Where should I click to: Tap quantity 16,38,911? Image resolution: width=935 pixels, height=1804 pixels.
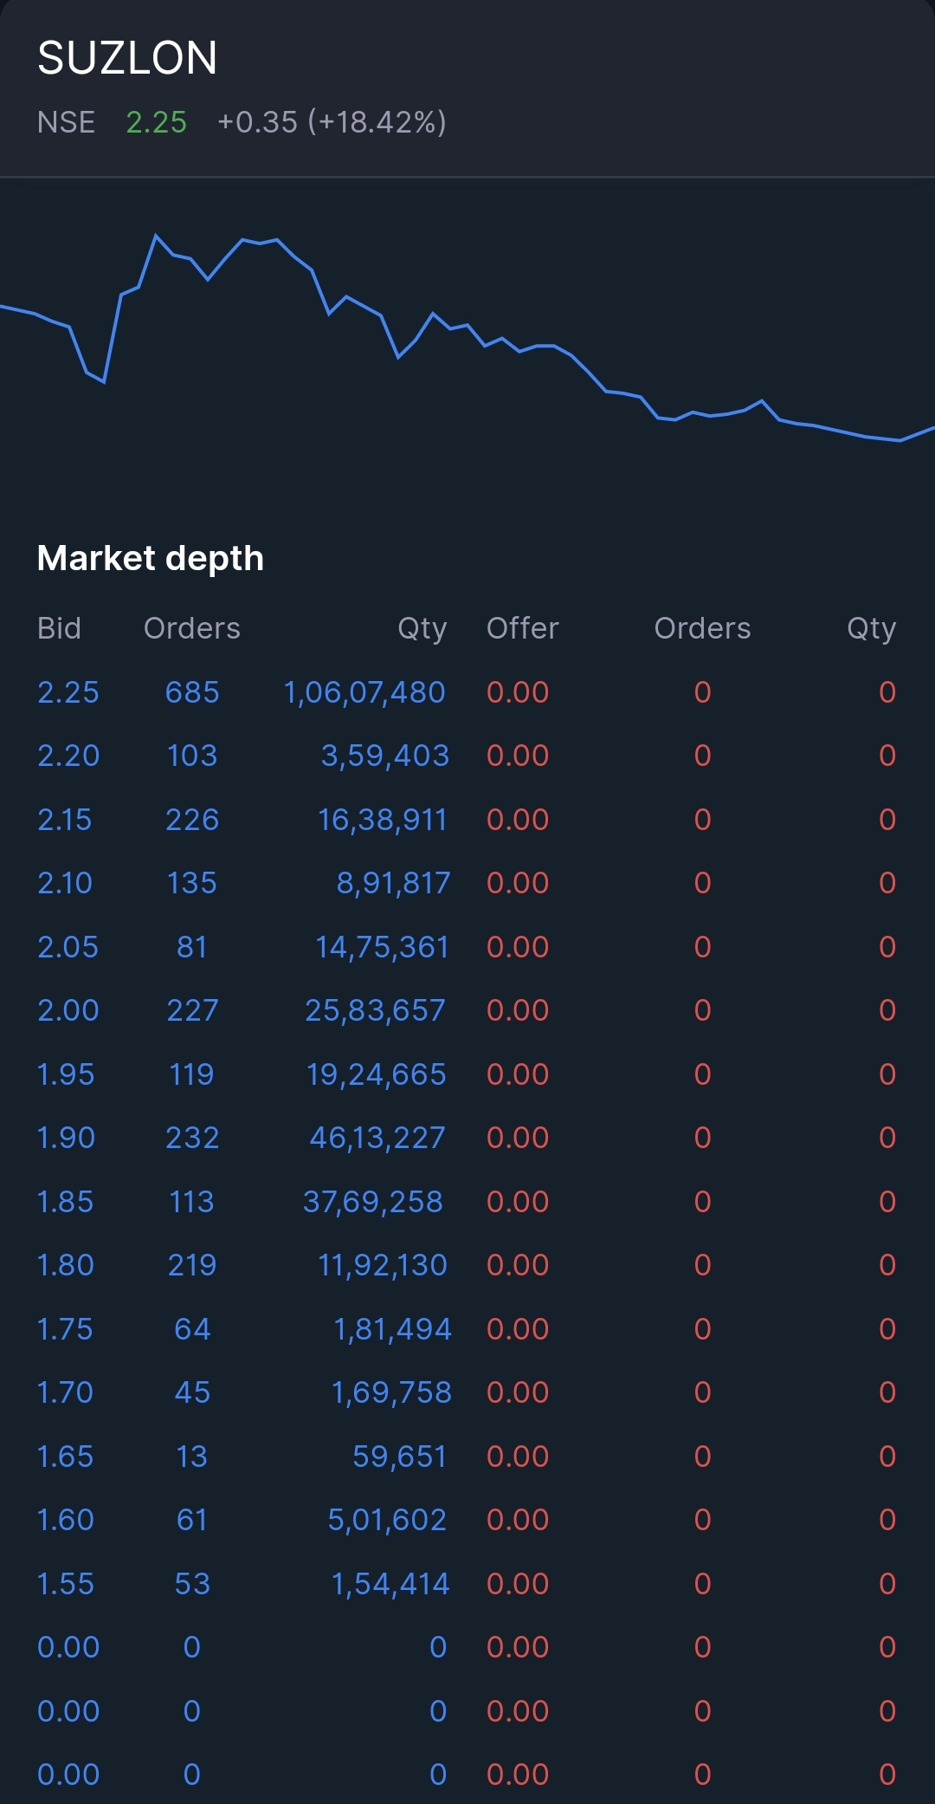pos(383,820)
